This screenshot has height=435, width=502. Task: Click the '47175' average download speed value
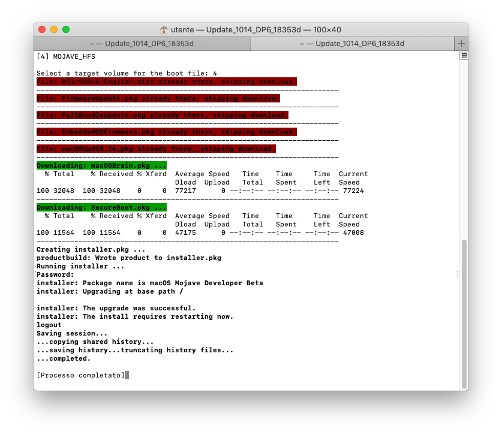click(x=185, y=232)
